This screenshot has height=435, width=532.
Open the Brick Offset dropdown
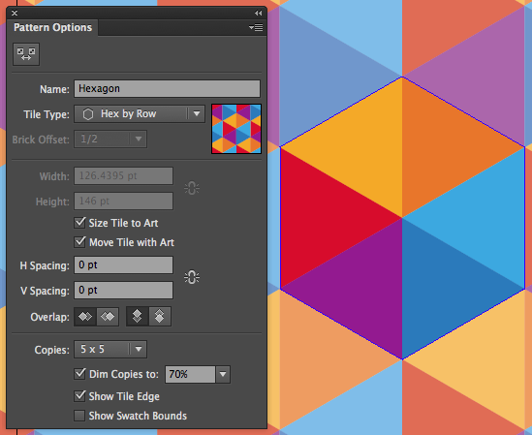click(x=110, y=140)
